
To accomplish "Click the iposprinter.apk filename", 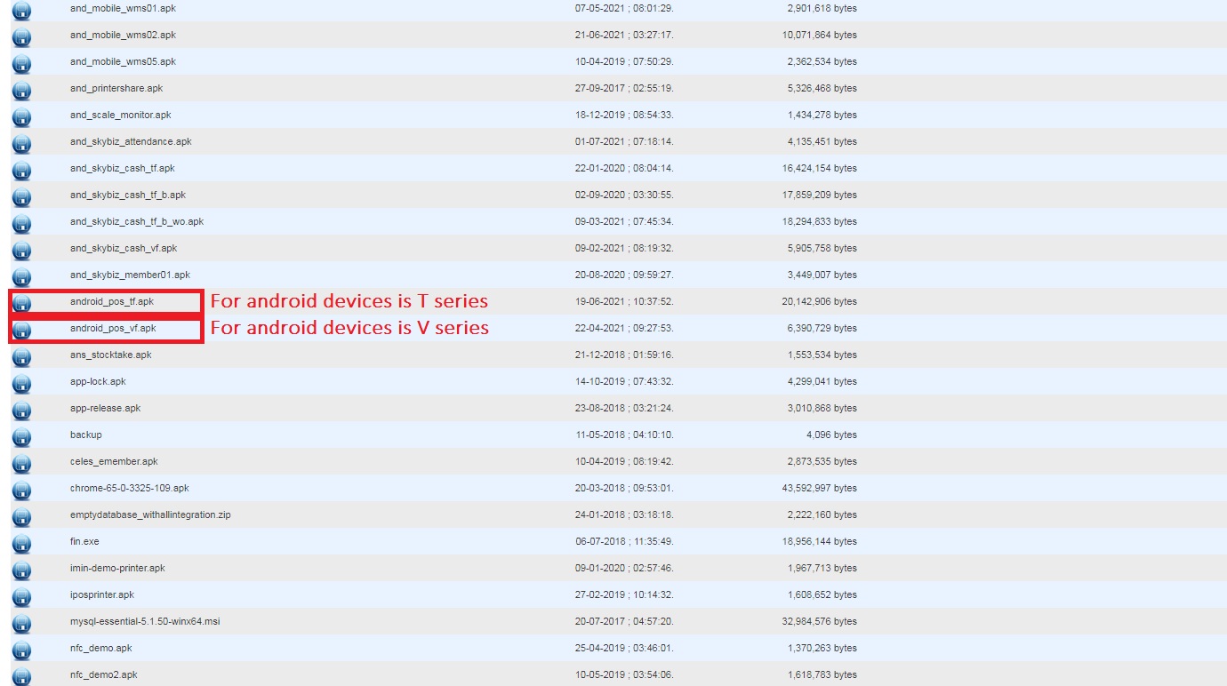I will [x=101, y=594].
